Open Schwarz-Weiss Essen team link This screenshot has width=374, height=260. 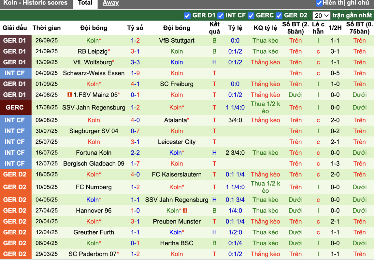coord(94,73)
